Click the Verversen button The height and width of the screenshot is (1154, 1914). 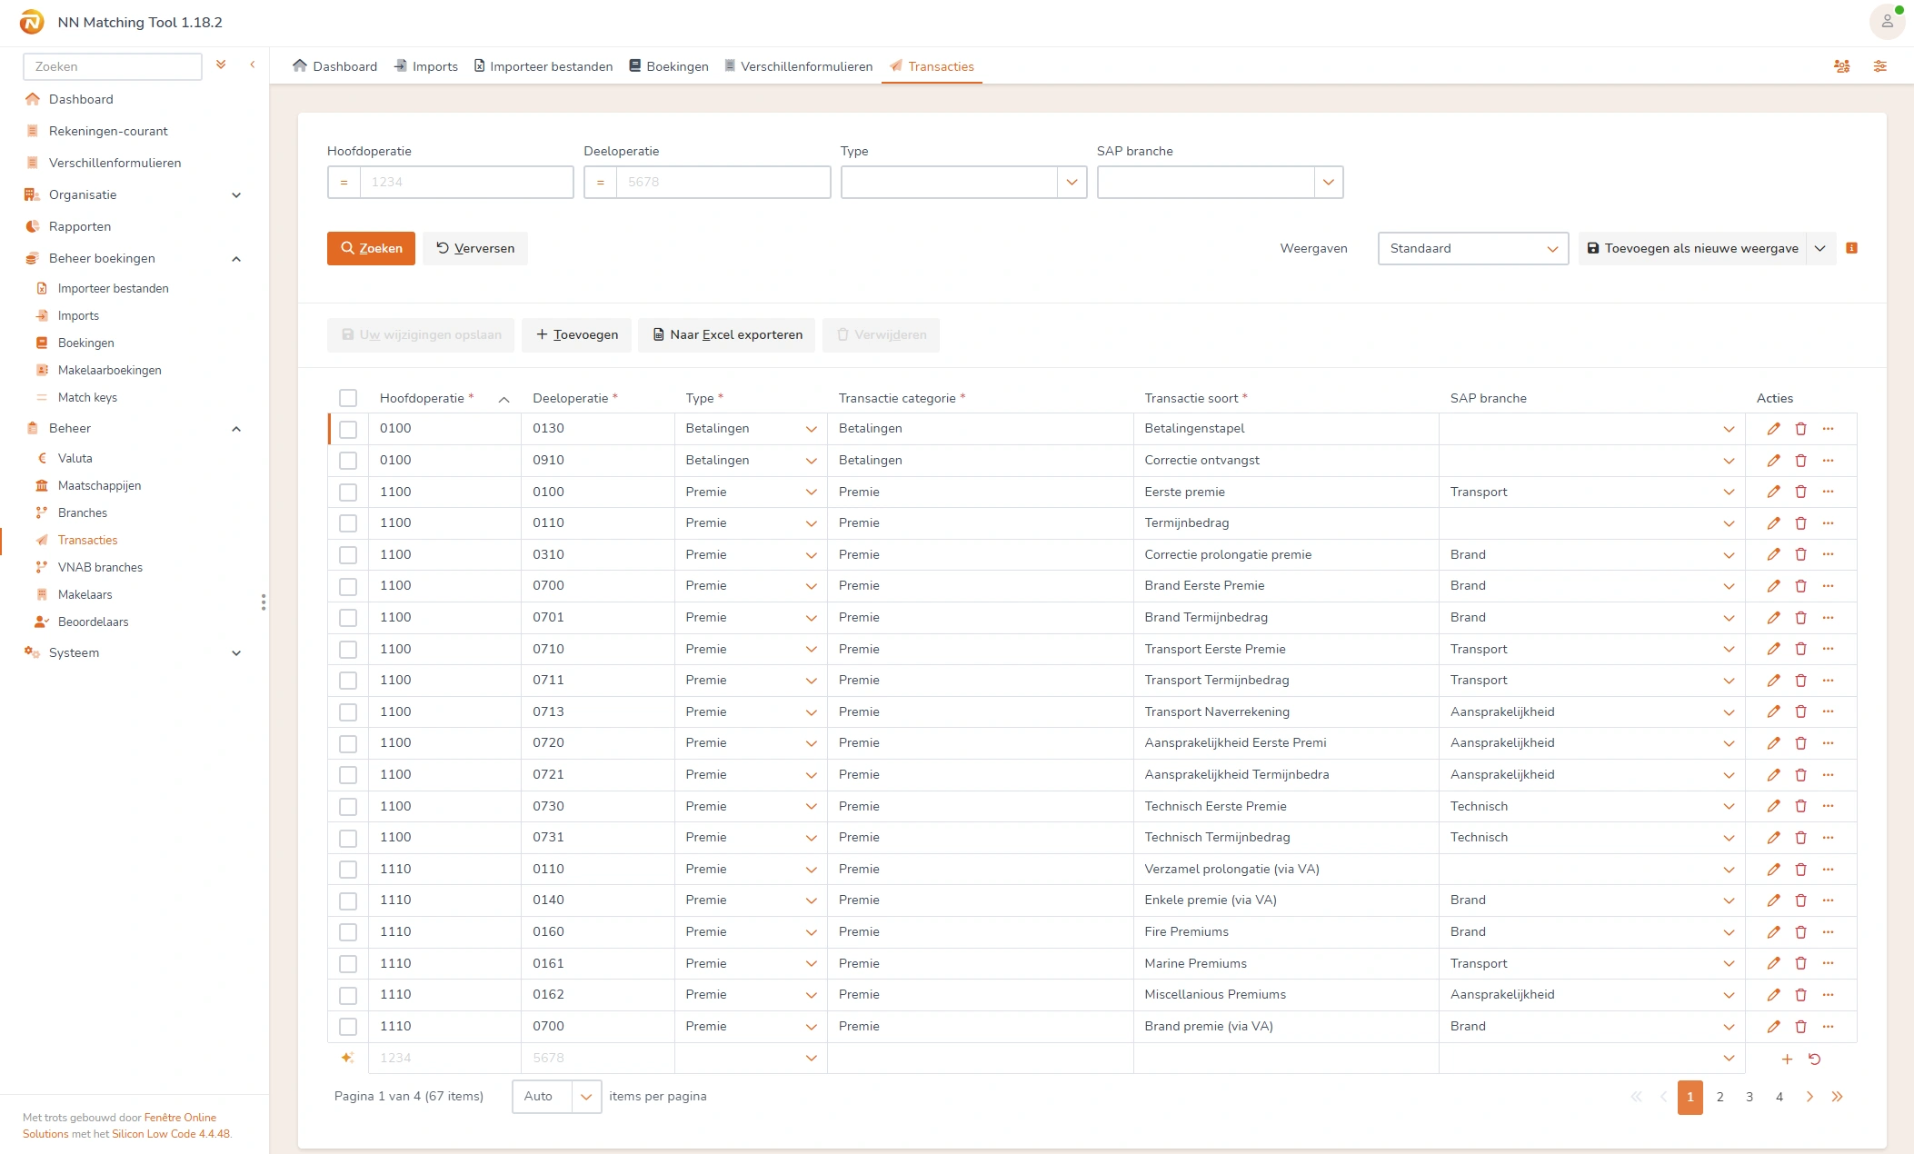(475, 248)
